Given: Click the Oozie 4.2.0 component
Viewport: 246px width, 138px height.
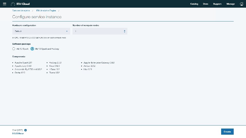Looking at the screenshot, I should coord(20,73).
